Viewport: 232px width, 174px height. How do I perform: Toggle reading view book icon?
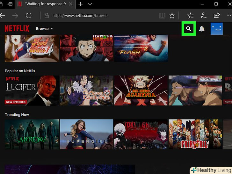[162, 15]
